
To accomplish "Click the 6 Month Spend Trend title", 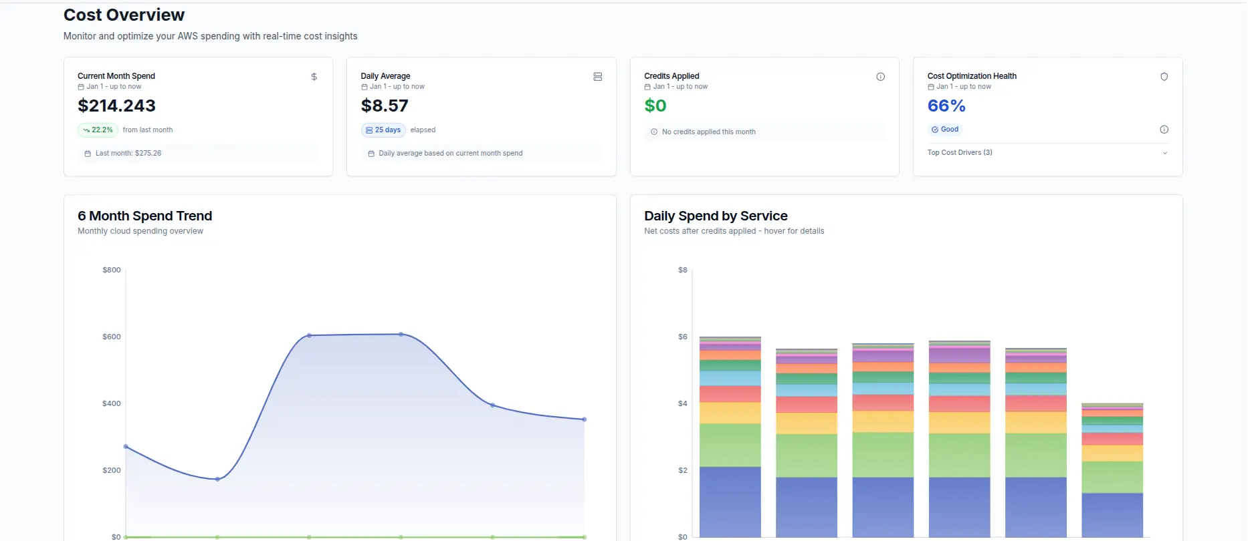I will tap(144, 216).
